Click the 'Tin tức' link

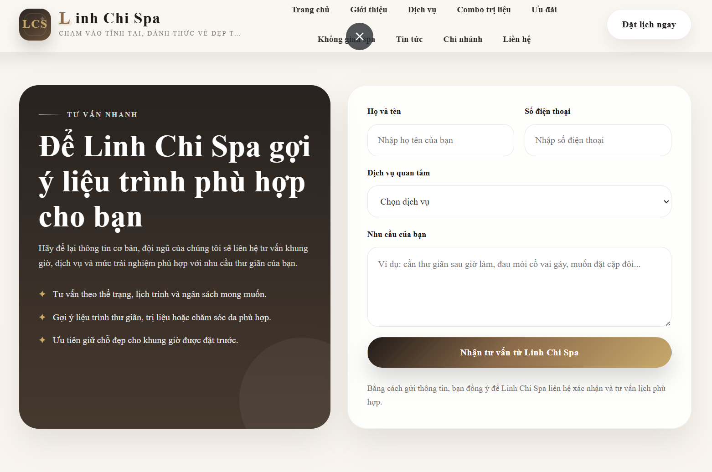tap(409, 39)
